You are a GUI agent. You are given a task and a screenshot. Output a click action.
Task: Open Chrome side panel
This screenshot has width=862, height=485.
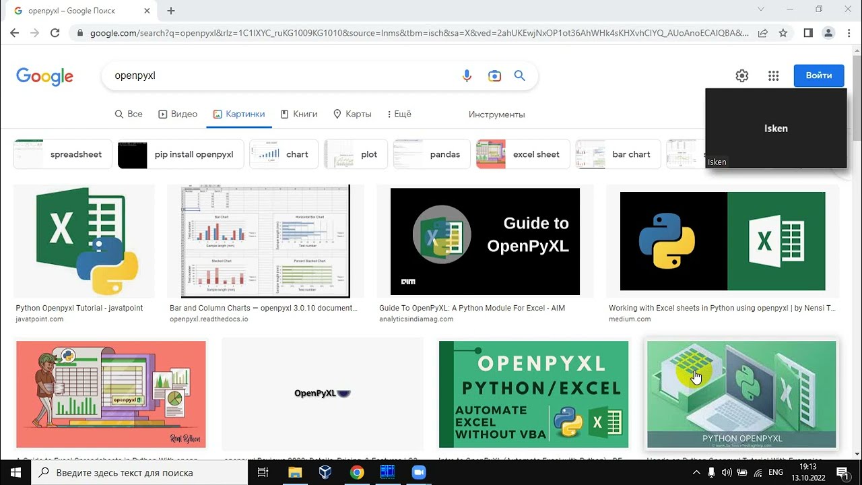[809, 32]
